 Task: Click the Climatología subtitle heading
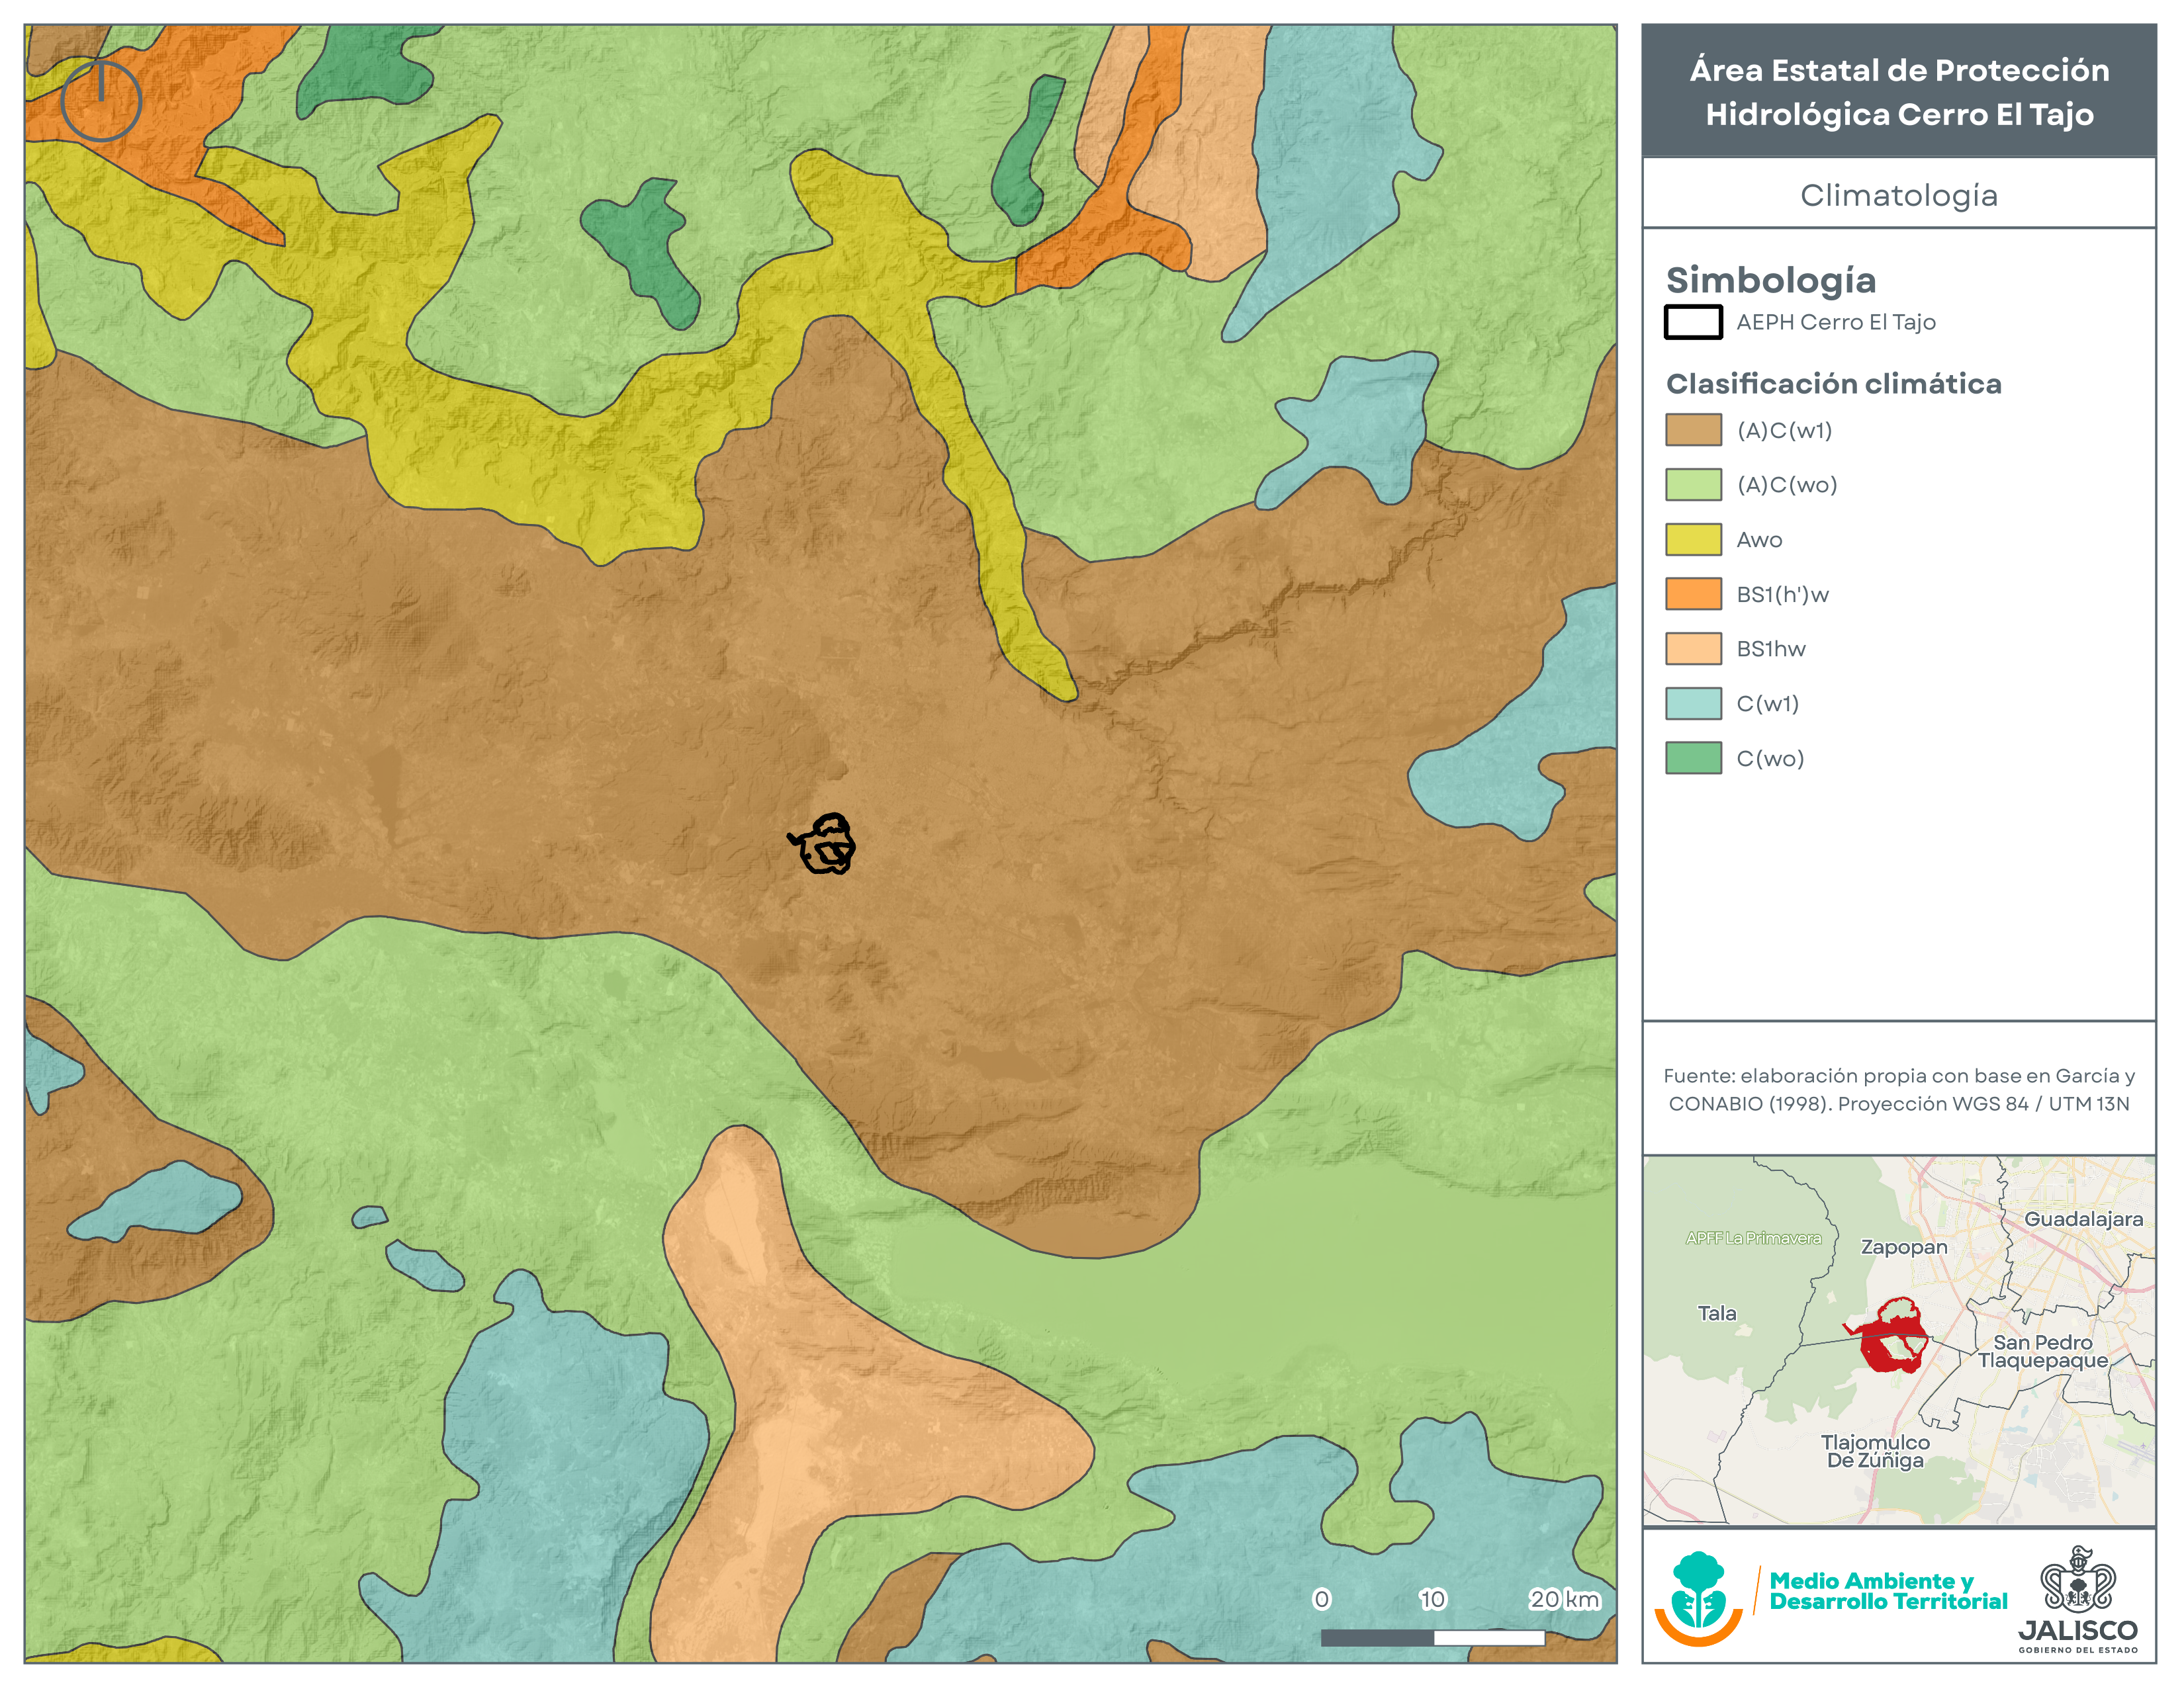(1899, 195)
